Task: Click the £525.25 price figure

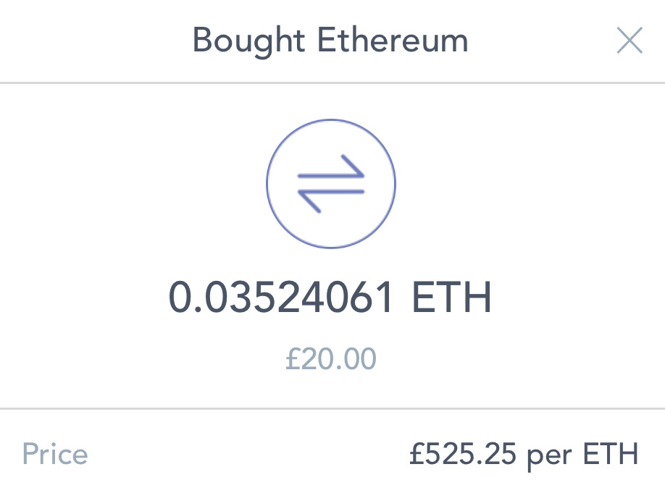Action: pos(463,455)
